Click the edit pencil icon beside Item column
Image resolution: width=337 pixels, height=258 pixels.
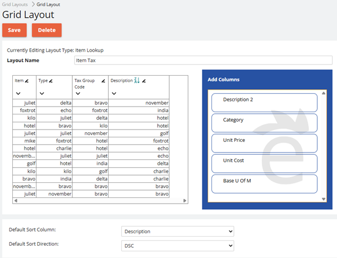click(27, 81)
